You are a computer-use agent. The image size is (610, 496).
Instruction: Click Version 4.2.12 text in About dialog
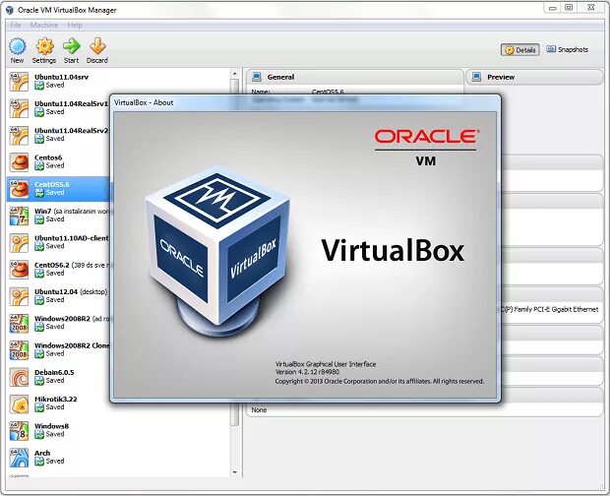307,372
